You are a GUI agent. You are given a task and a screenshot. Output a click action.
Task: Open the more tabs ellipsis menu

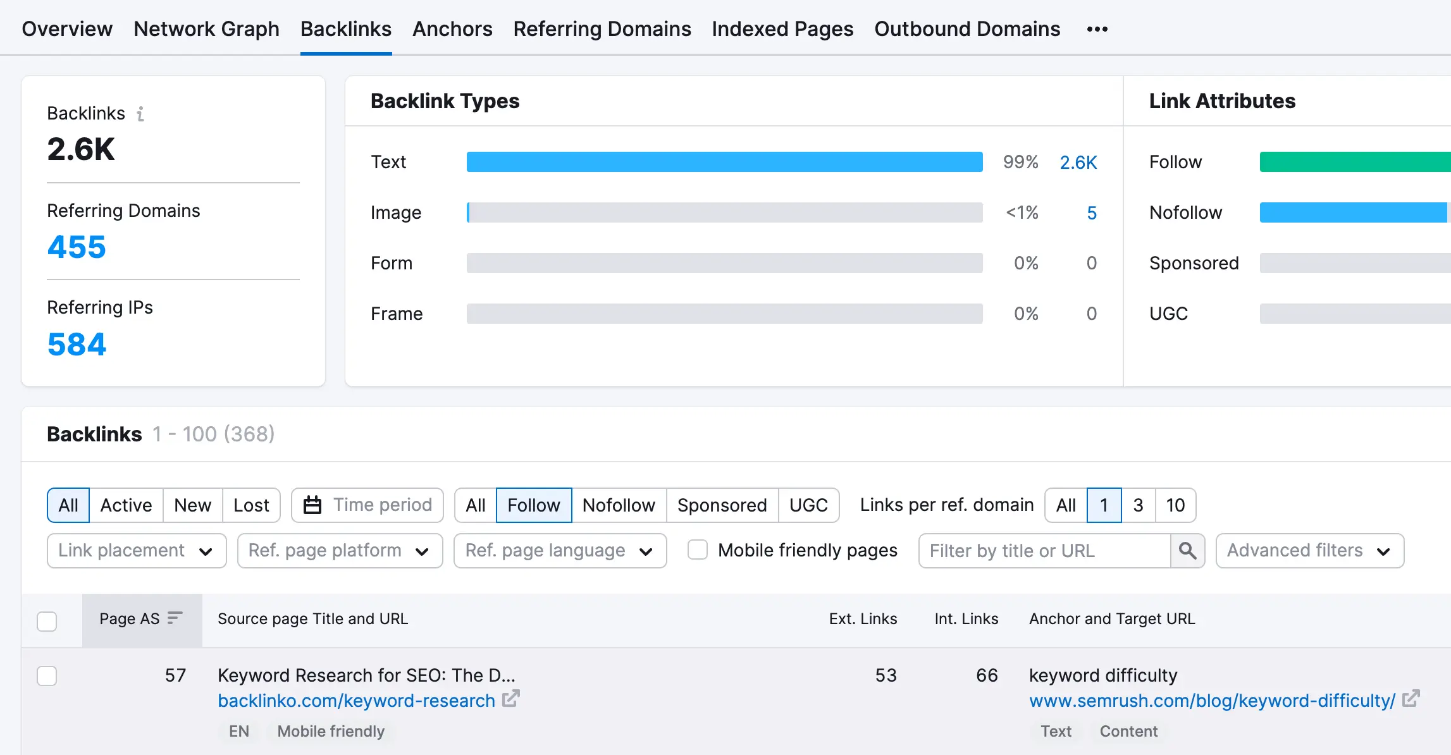pyautogui.click(x=1097, y=29)
